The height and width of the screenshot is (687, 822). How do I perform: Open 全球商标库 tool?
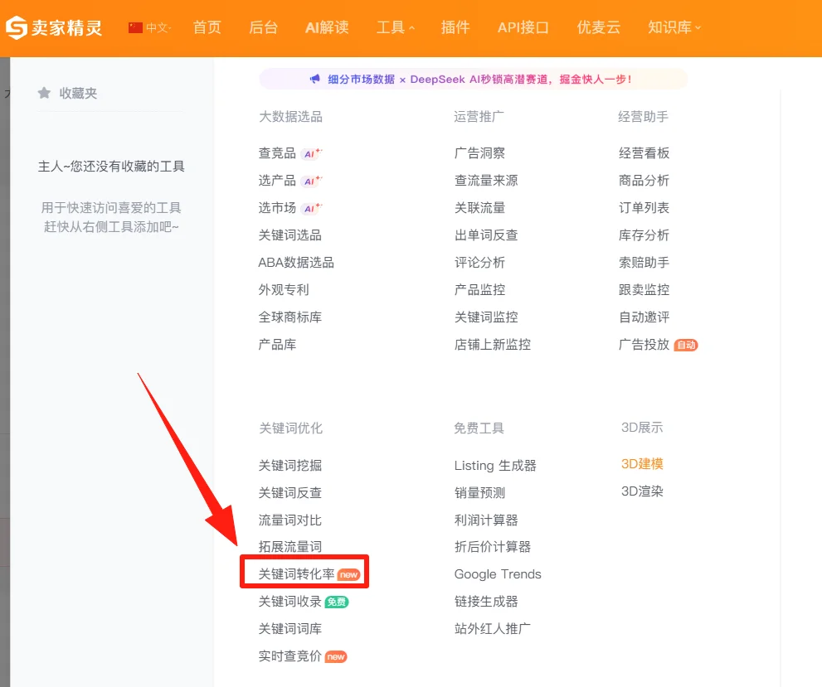pyautogui.click(x=290, y=317)
